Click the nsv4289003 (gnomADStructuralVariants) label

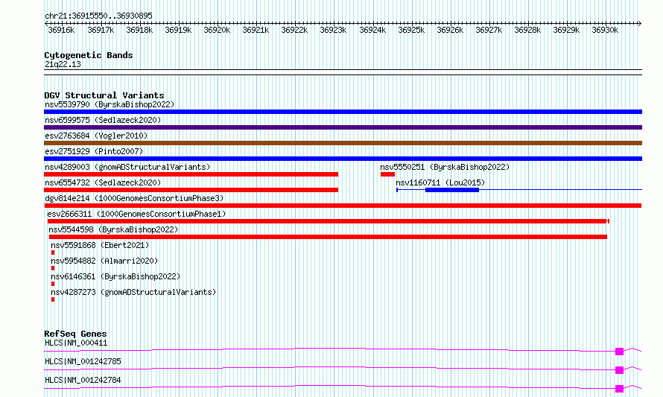(127, 167)
